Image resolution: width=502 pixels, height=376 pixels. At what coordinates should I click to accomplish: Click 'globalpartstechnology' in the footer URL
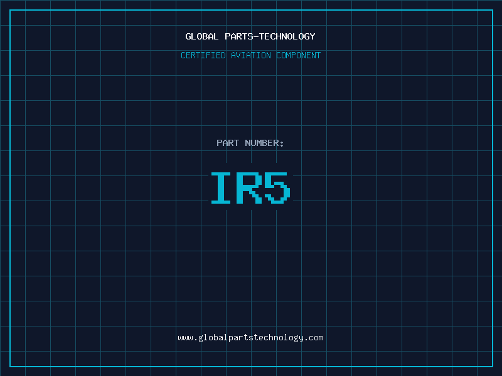pos(250,338)
